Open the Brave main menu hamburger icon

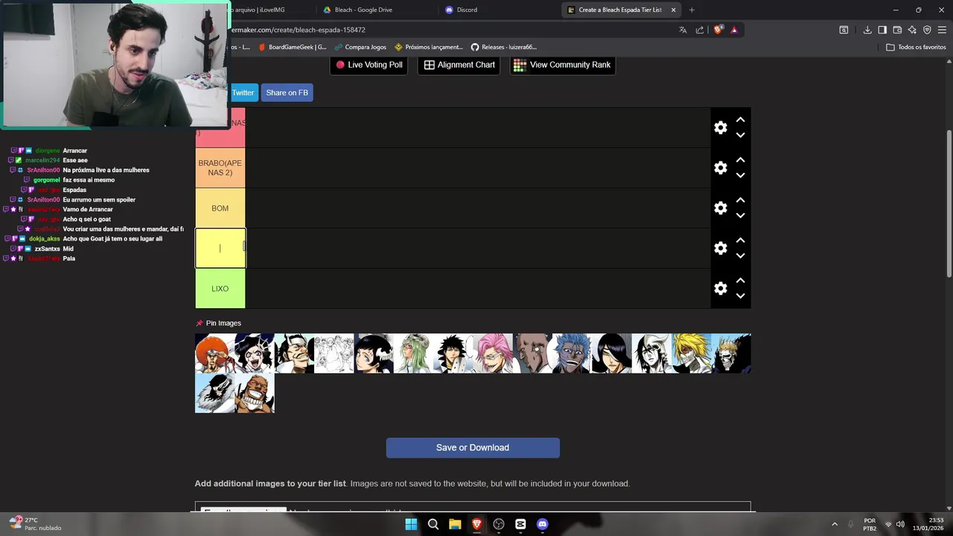coord(943,30)
